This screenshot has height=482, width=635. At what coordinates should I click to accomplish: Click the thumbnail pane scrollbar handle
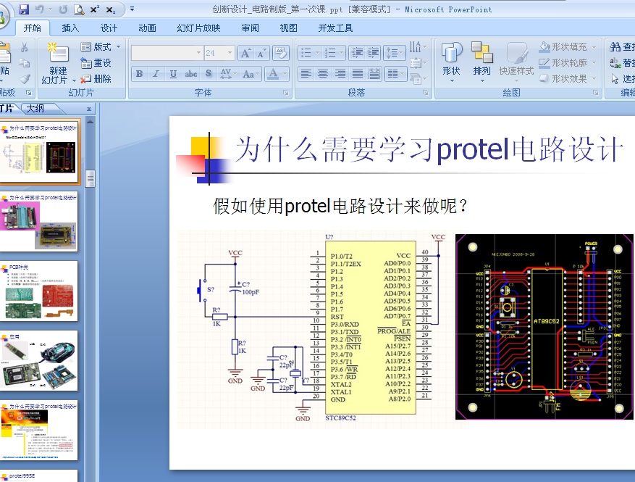91,178
